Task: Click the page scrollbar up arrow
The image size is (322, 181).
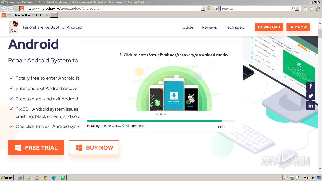Action: click(320, 23)
